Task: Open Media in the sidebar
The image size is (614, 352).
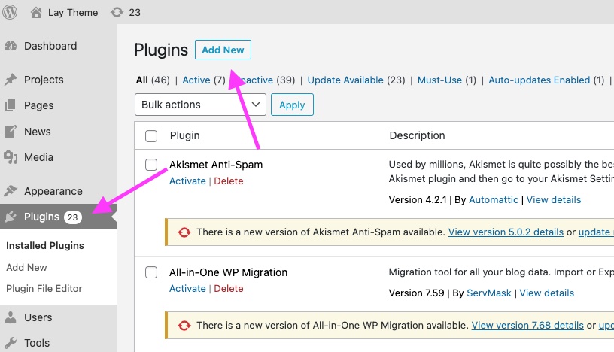Action: (39, 157)
